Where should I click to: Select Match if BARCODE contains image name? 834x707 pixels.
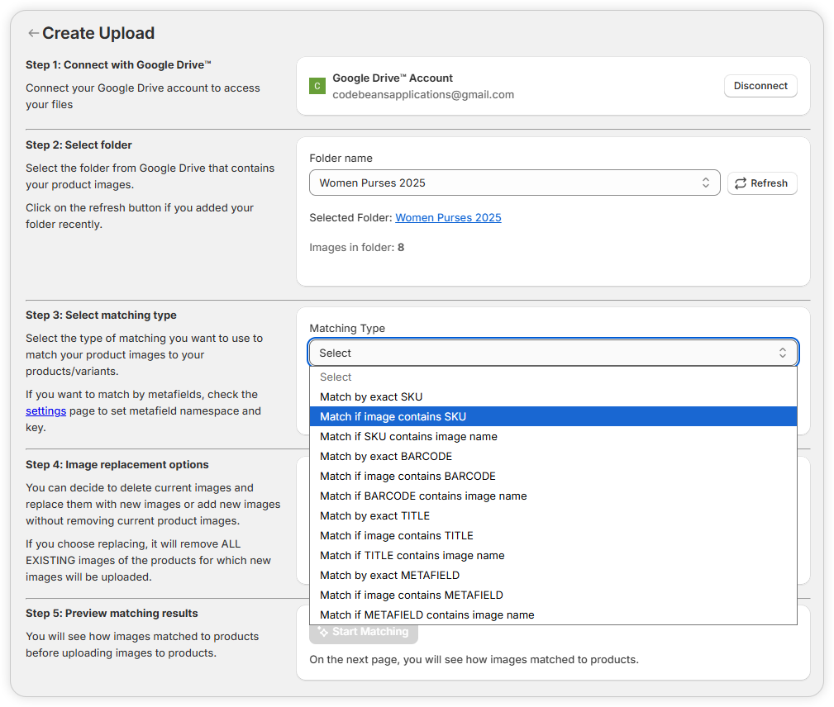click(x=423, y=496)
